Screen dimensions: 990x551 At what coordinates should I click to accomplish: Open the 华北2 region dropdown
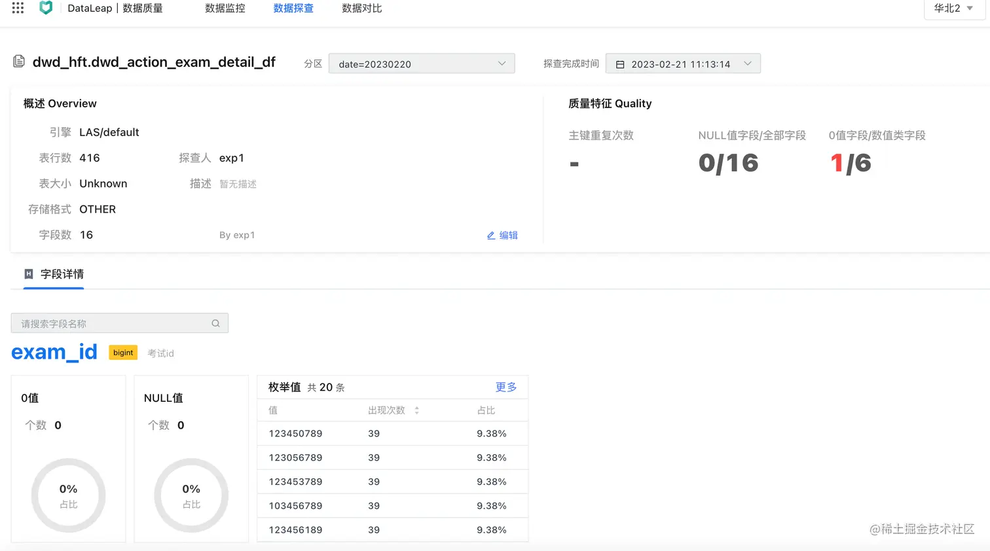pyautogui.click(x=954, y=9)
